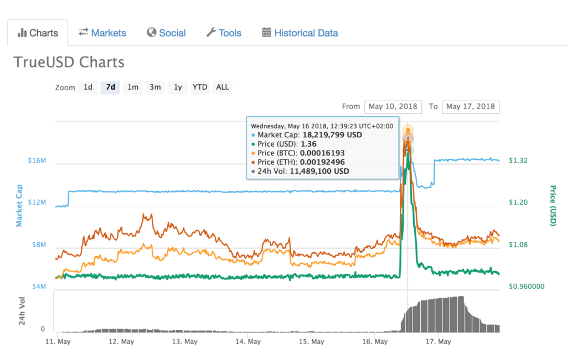Click the 17. May date label
The width and height of the screenshot is (567, 353).
pyautogui.click(x=439, y=341)
